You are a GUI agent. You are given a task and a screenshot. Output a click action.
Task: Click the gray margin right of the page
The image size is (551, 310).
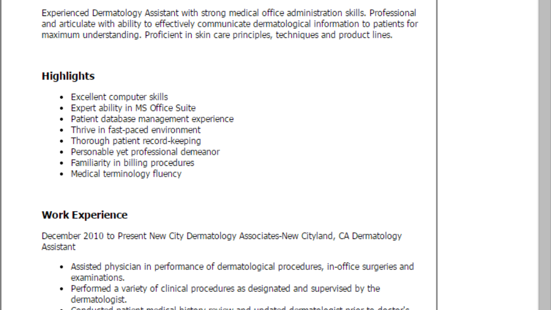point(488,155)
